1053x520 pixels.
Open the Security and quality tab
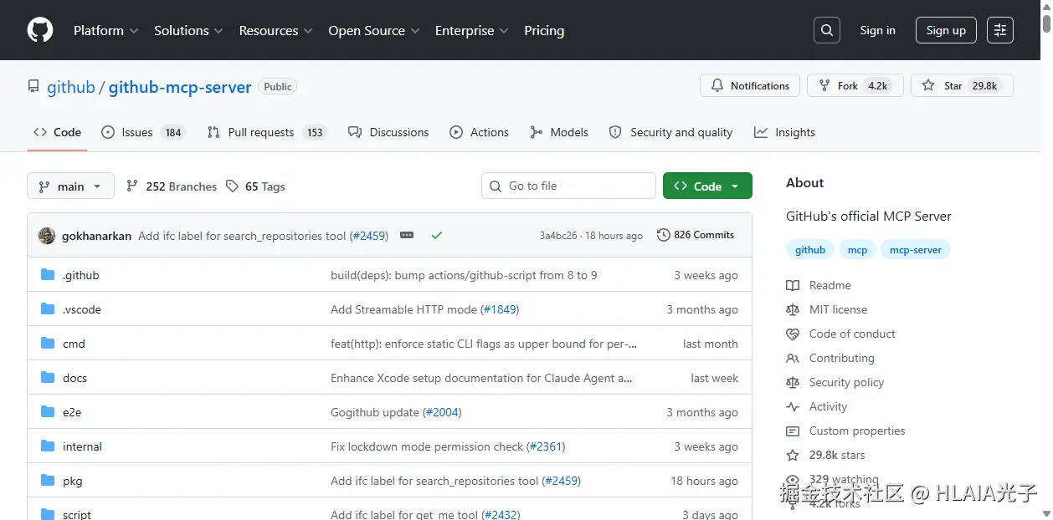click(670, 132)
